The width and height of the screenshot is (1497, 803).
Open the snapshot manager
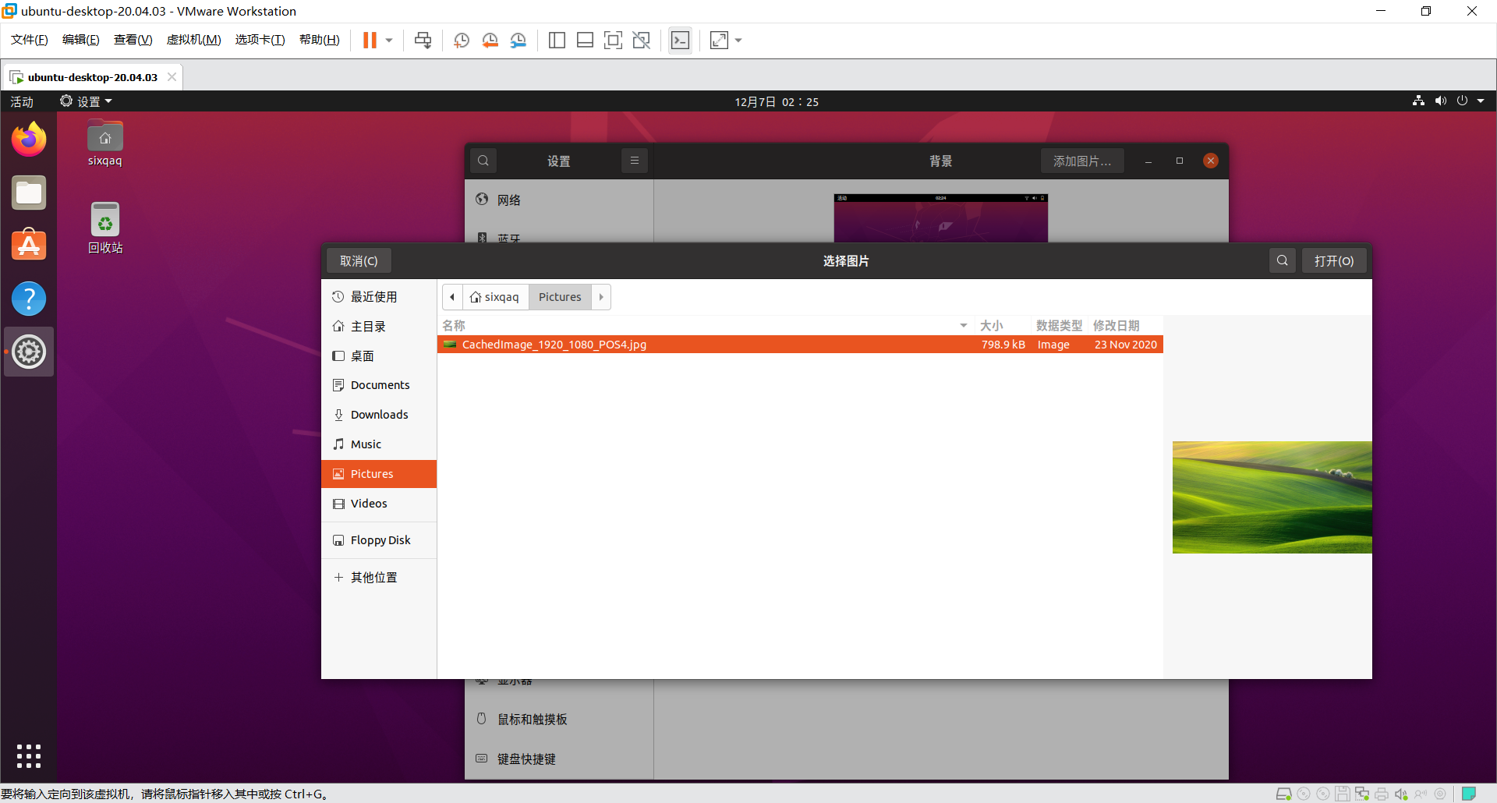pyautogui.click(x=518, y=40)
